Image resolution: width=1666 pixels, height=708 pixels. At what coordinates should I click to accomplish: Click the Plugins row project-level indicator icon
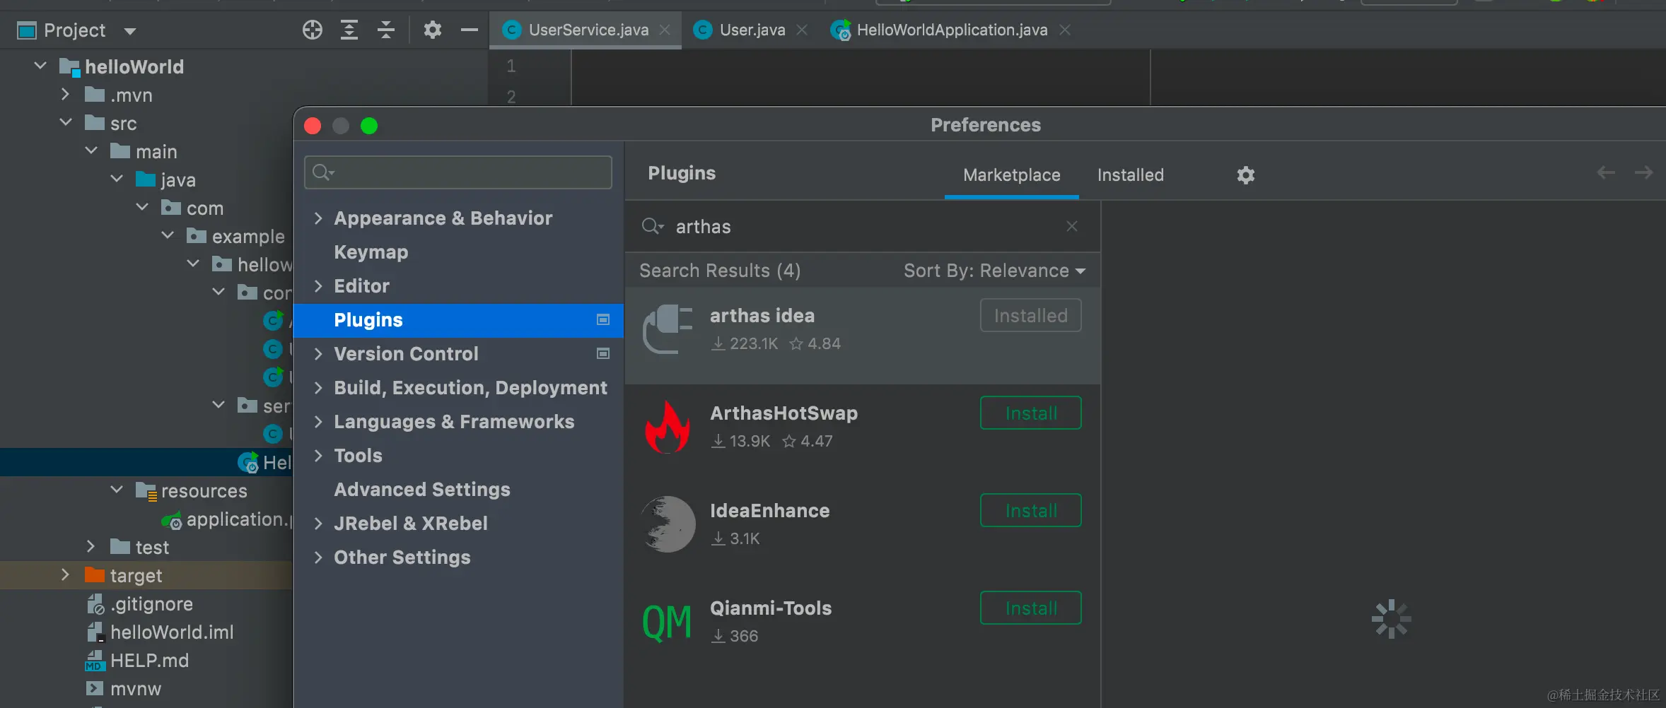point(603,320)
